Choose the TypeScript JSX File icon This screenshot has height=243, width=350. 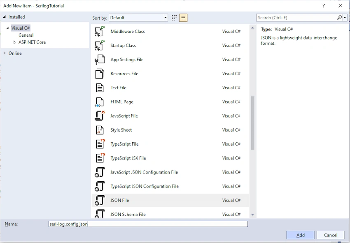pos(100,158)
